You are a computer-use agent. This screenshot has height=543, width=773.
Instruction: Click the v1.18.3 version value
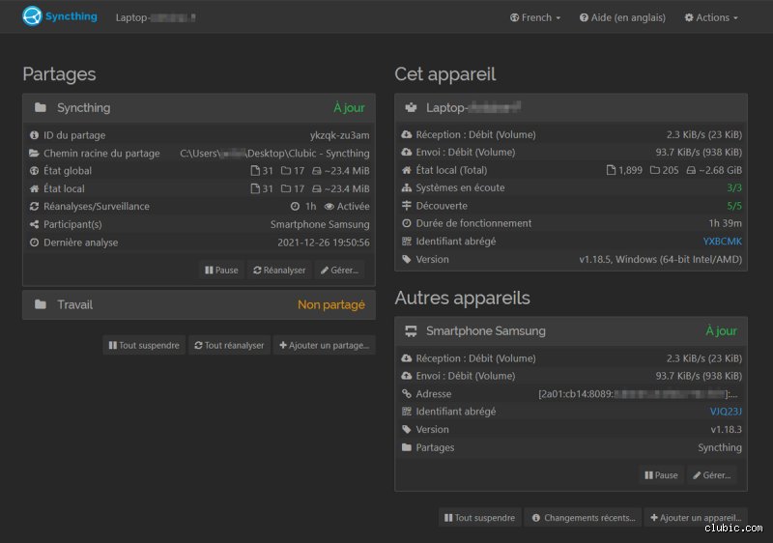pos(727,430)
